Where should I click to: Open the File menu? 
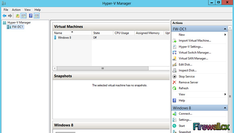click(x=6, y=10)
